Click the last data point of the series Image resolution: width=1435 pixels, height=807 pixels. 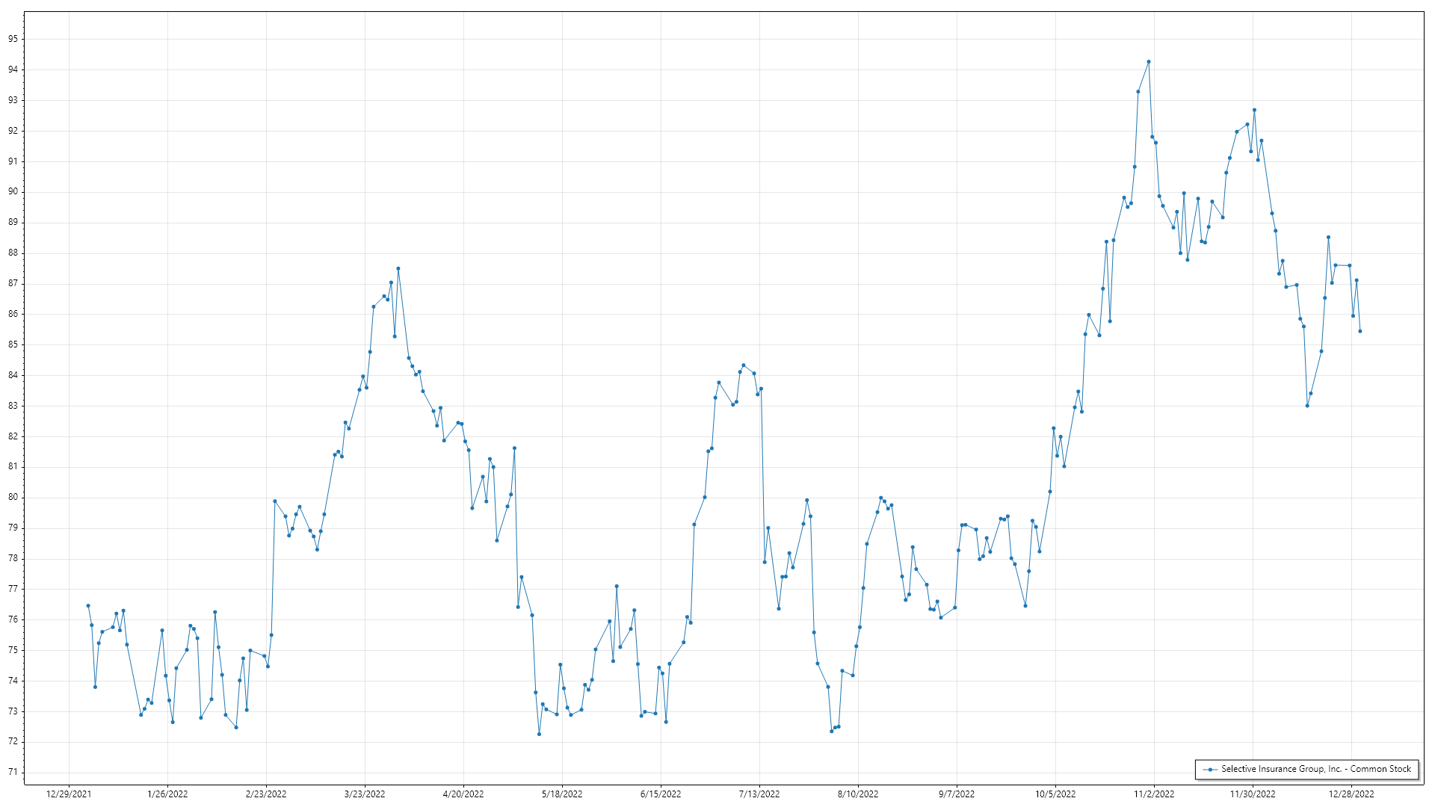tap(1360, 331)
